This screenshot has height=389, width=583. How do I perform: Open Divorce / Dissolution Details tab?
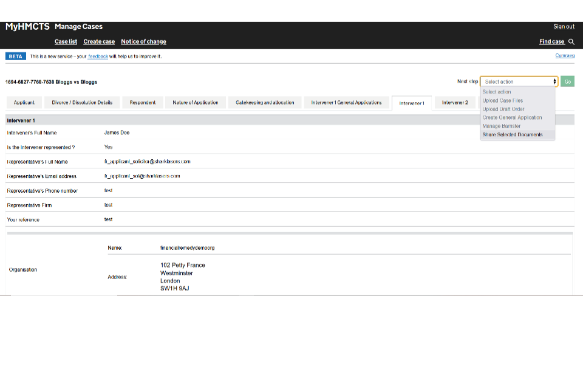[82, 103]
